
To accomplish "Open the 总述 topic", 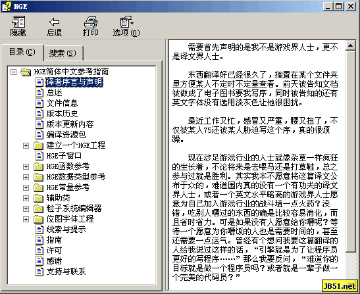I will coord(55,93).
